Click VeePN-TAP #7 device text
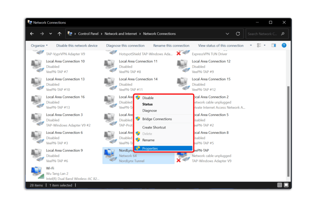This screenshot has height=207, width=317. tap(57, 72)
